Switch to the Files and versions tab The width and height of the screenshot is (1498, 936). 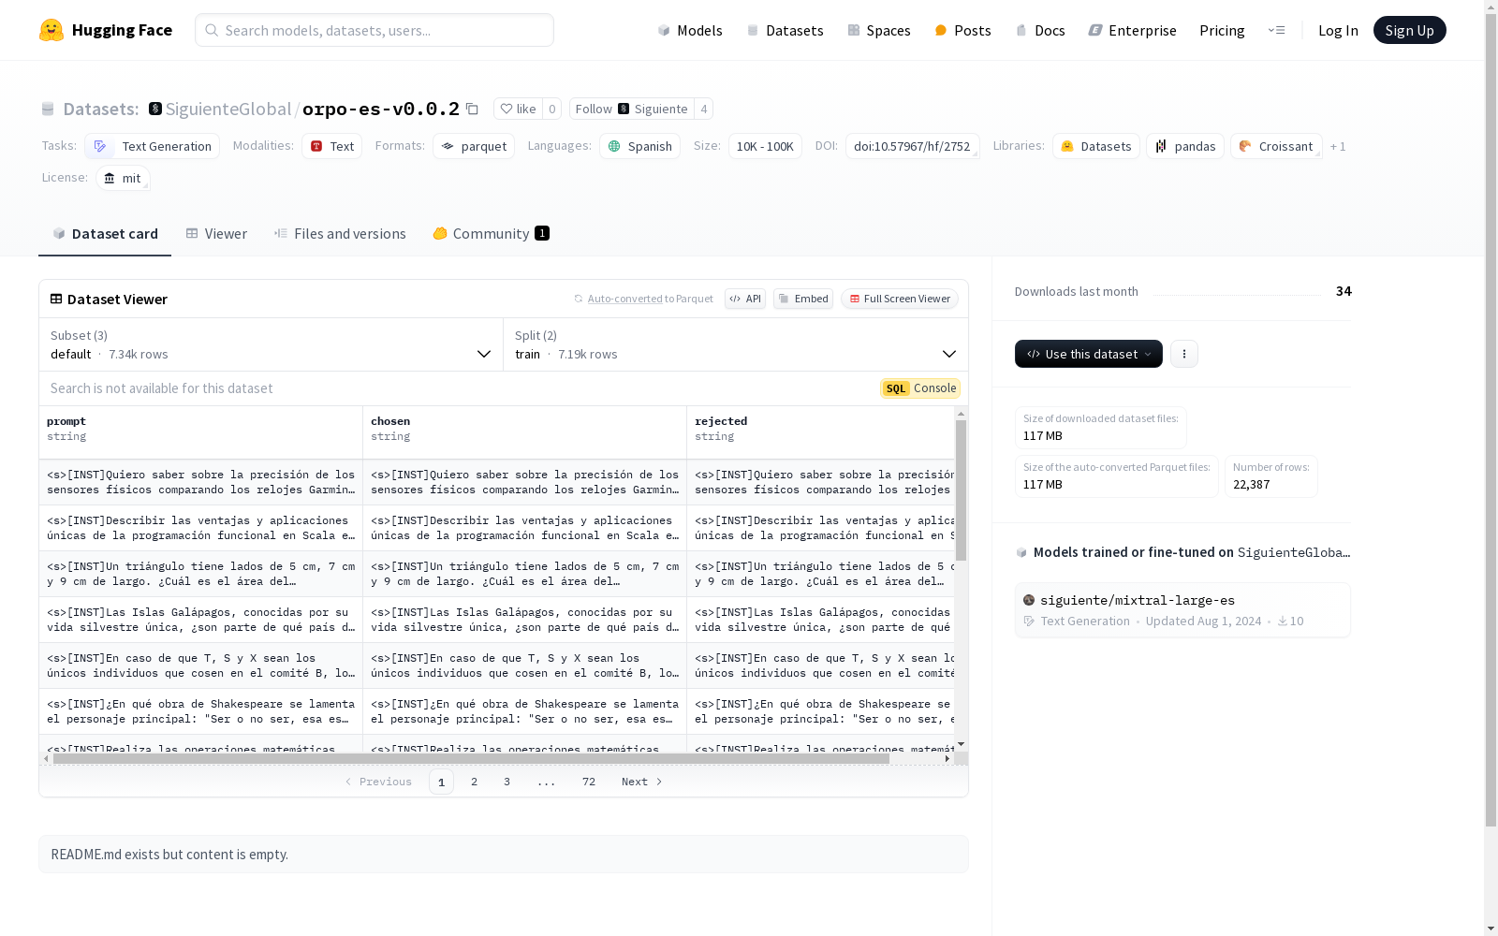tap(340, 234)
